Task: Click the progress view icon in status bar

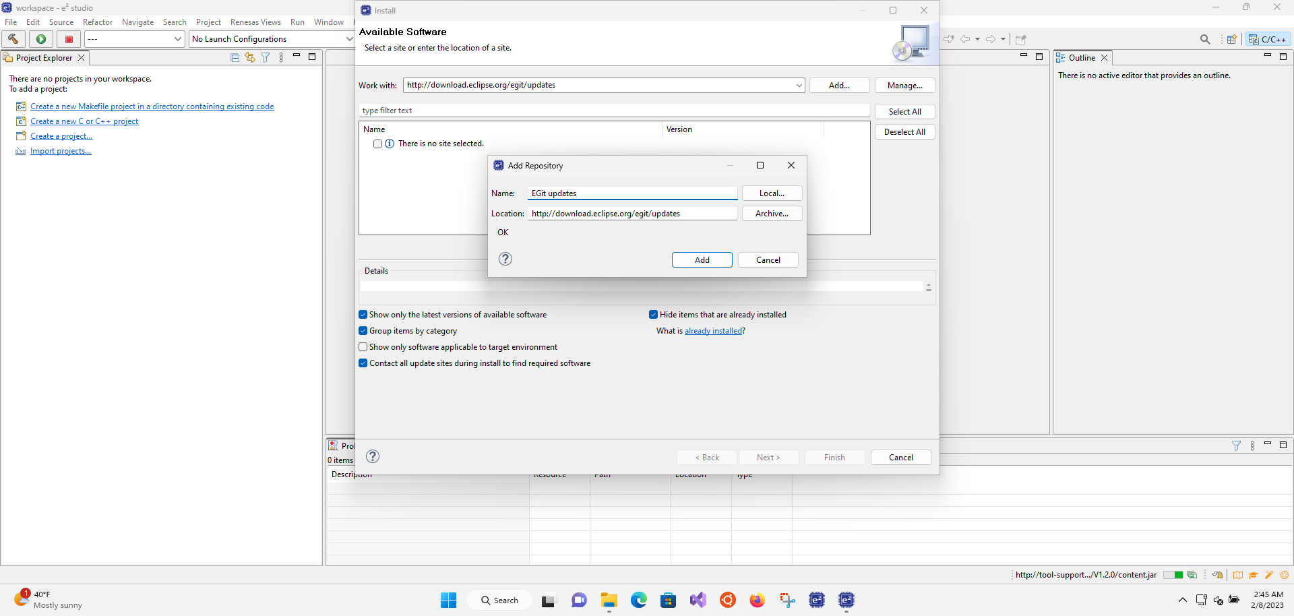Action: (x=1192, y=575)
